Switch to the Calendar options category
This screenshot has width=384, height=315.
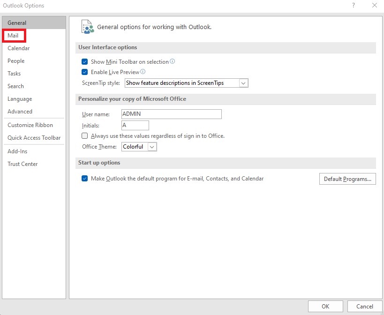pyautogui.click(x=19, y=48)
